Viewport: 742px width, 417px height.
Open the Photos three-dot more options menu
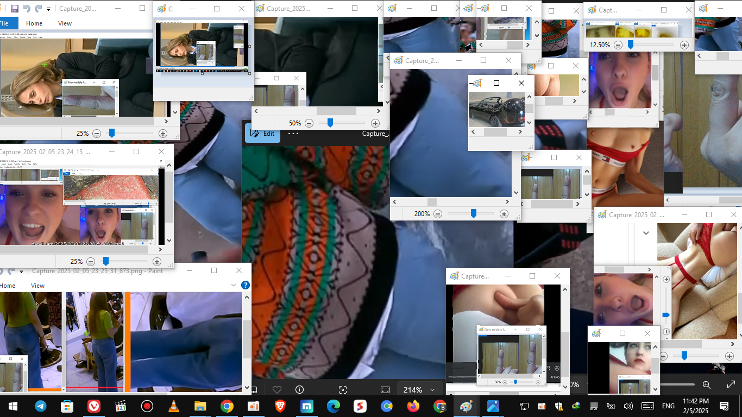(x=293, y=134)
